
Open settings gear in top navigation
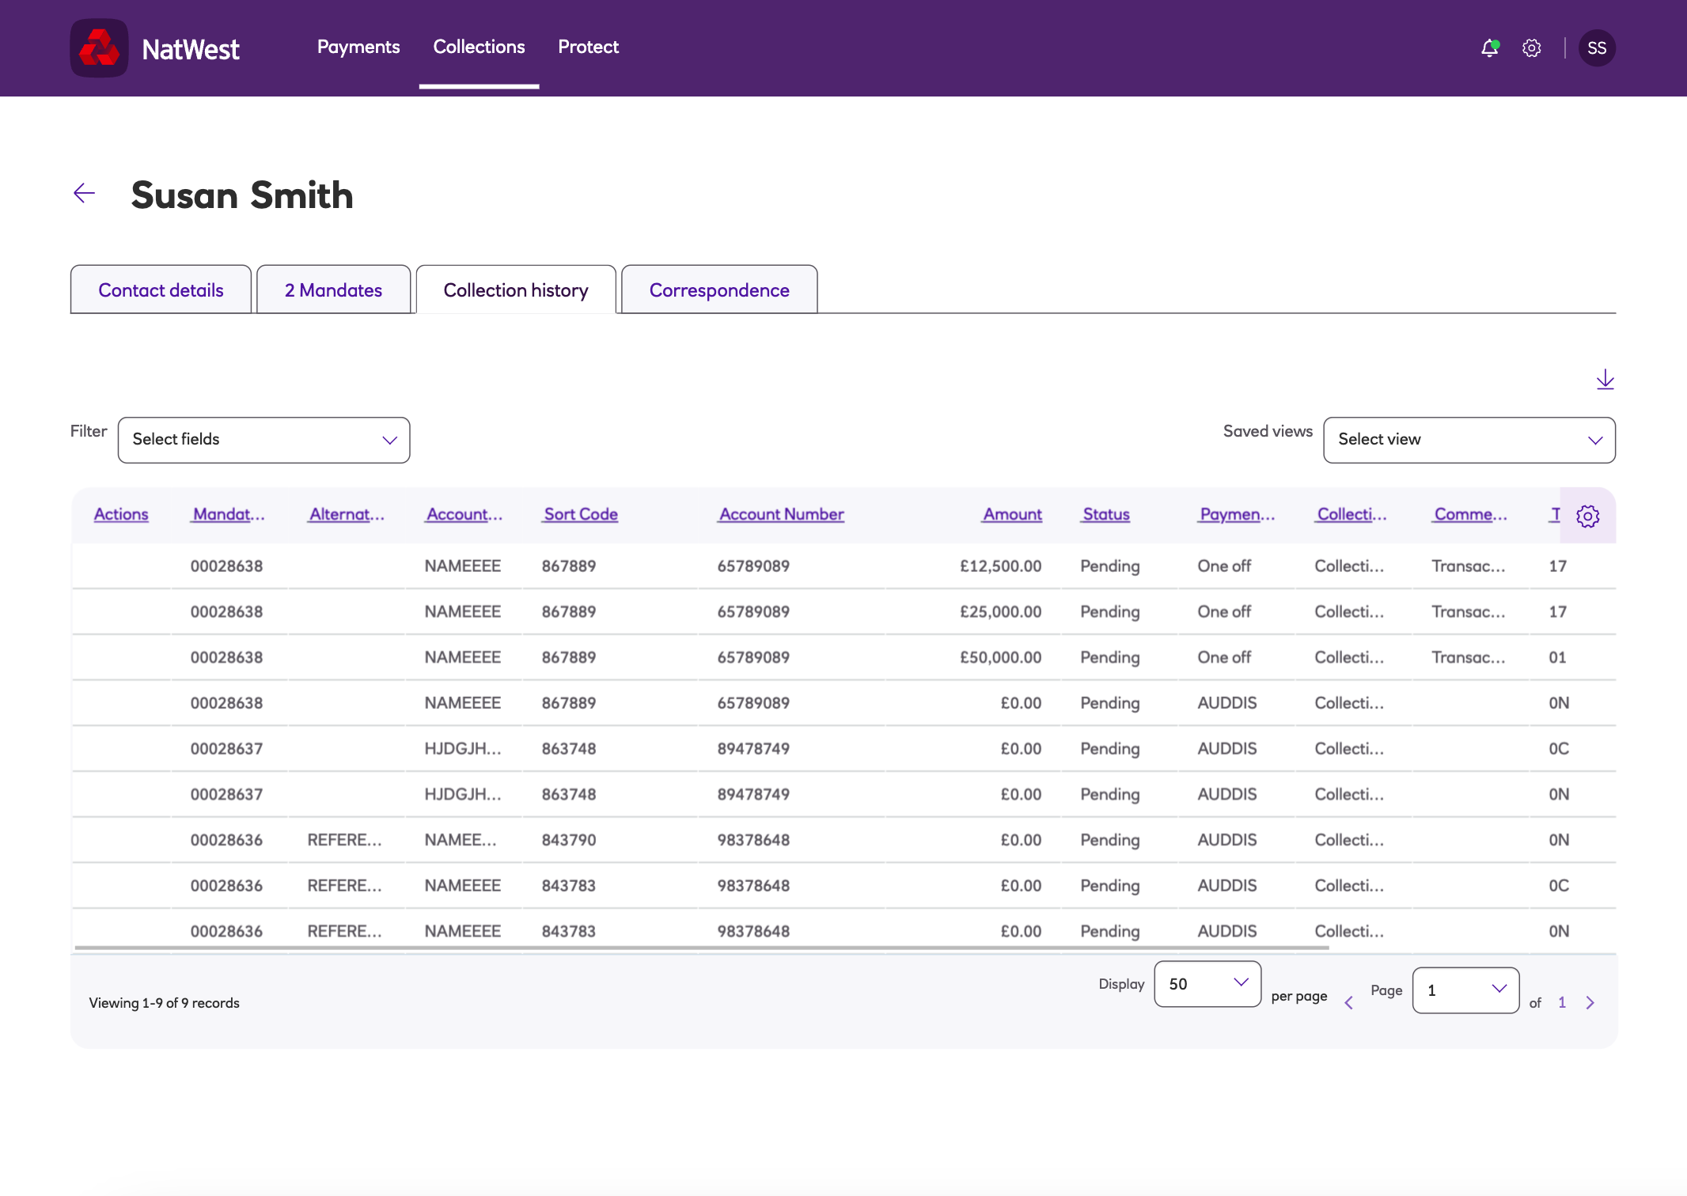(1531, 48)
